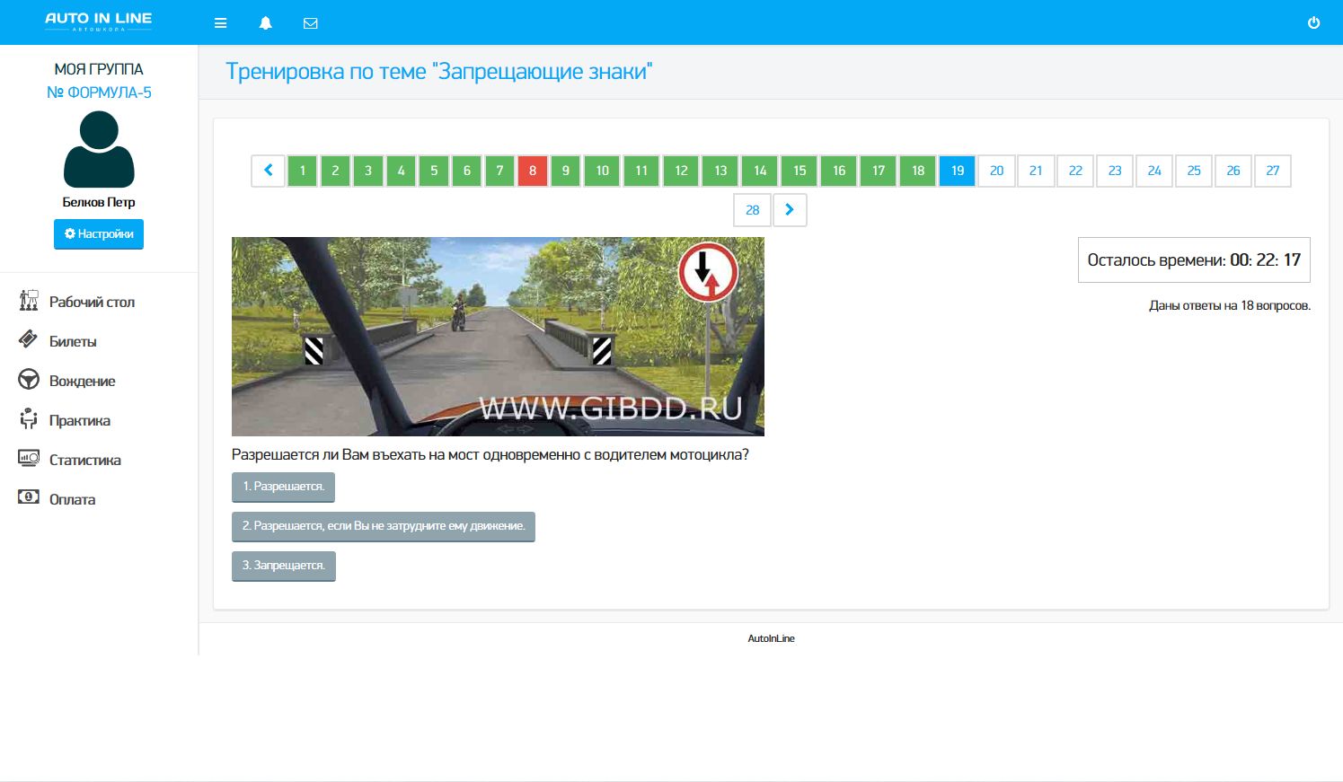
Task: Open notifications bell icon
Action: pos(266,23)
